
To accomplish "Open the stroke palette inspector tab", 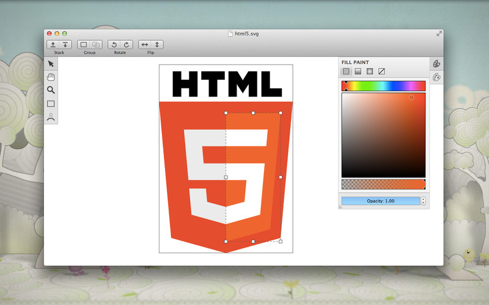I will click(436, 77).
